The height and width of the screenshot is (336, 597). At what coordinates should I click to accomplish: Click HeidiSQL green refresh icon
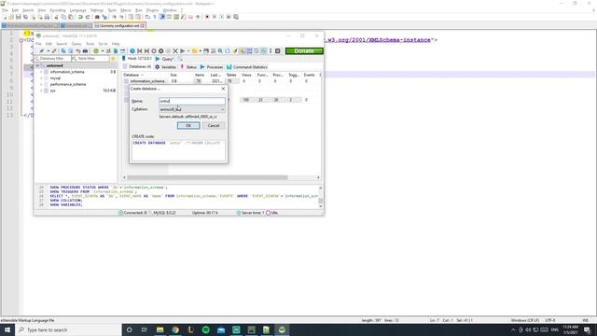(96, 51)
